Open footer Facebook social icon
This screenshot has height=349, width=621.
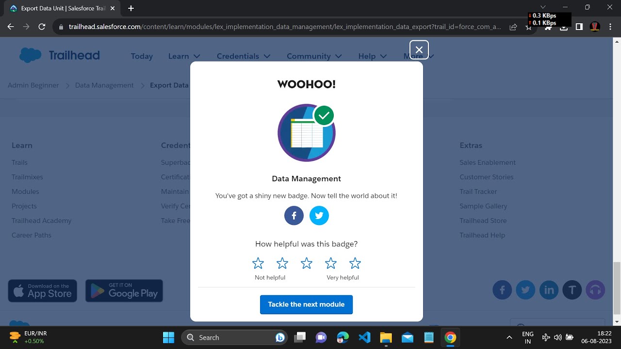tap(502, 290)
